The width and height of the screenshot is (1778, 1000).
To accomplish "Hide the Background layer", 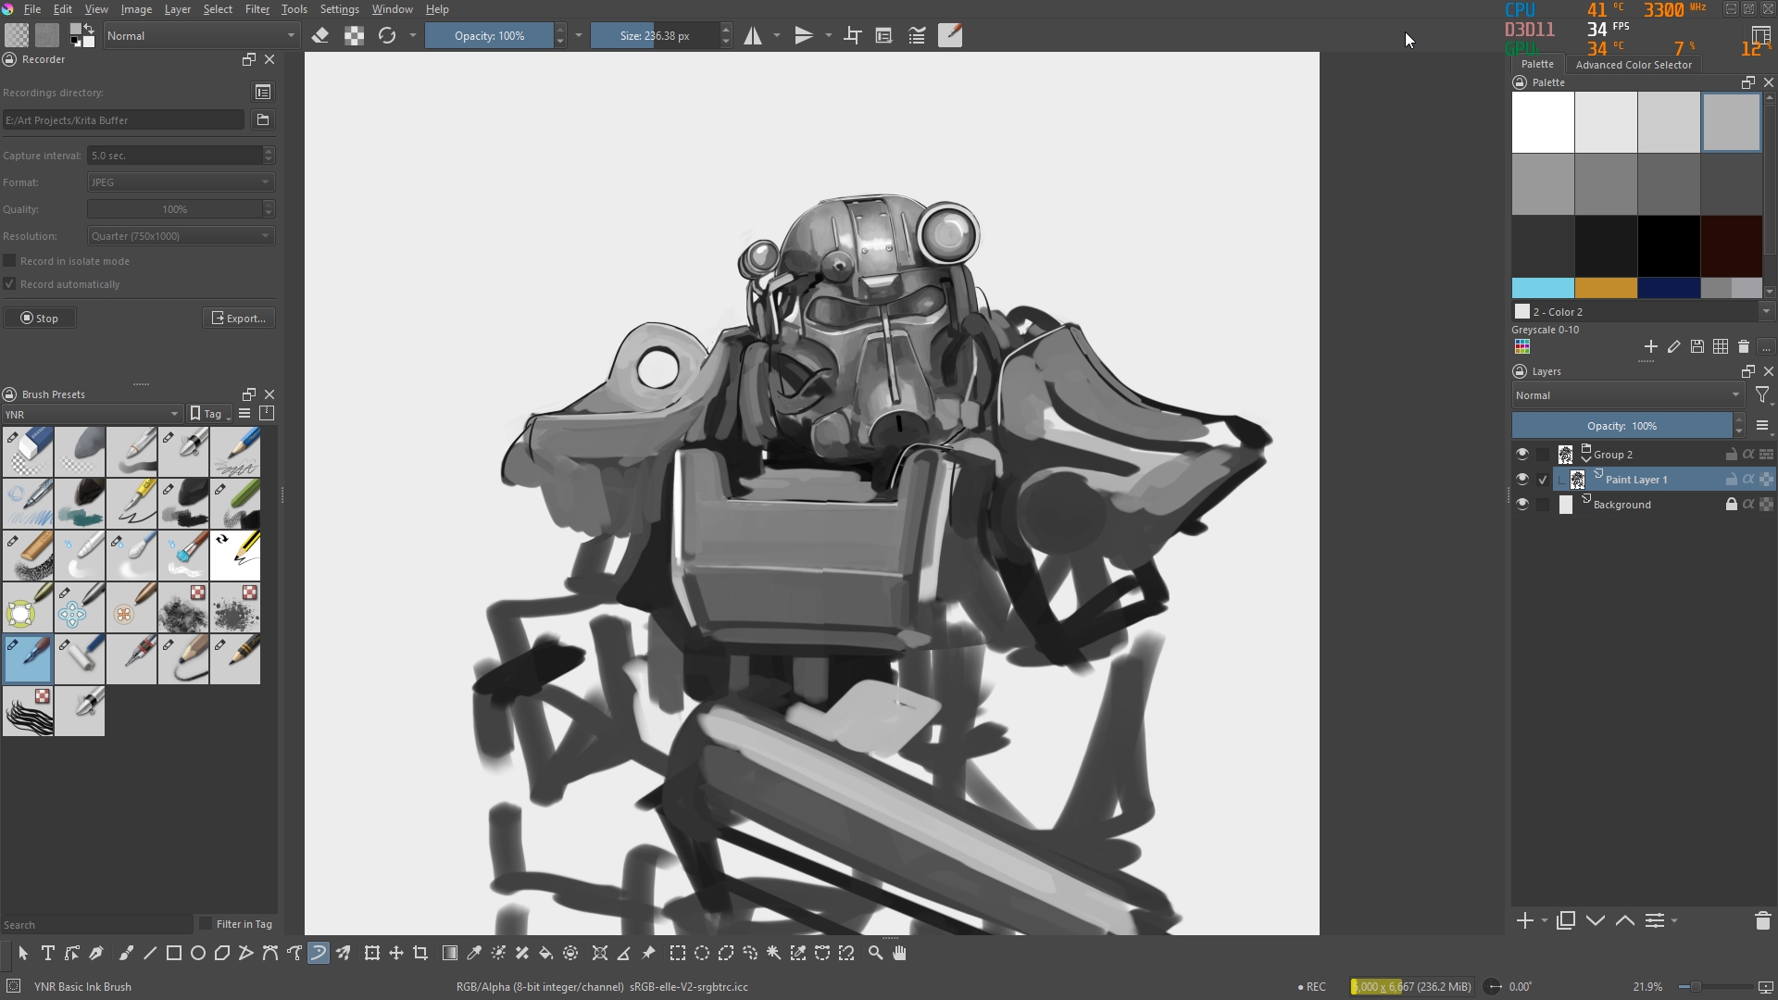I will pyautogui.click(x=1522, y=505).
